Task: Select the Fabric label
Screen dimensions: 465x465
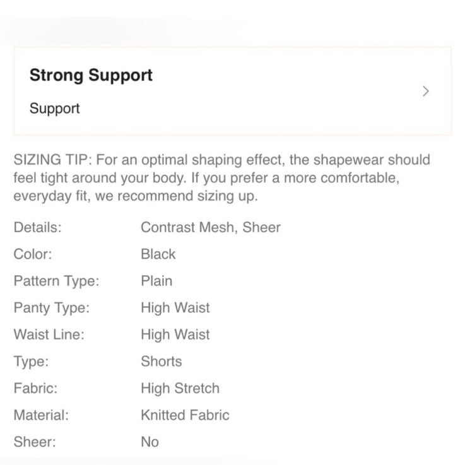Action: tap(35, 388)
